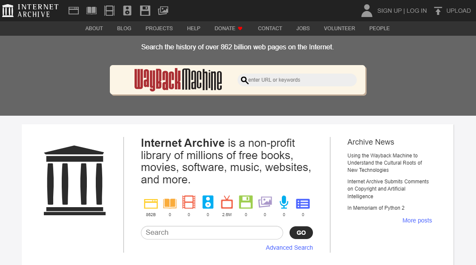Open the PROJECTS menu item
Image resolution: width=476 pixels, height=265 pixels.
point(159,28)
